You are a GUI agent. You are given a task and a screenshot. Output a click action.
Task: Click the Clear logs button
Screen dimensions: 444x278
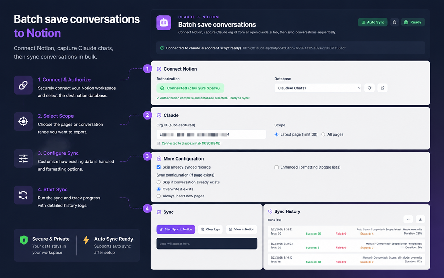click(211, 229)
